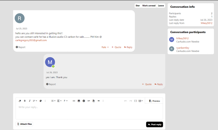Click the R avatar on first message
Image resolution: width=218 pixels, height=130 pixels.
pyautogui.click(x=20, y=18)
